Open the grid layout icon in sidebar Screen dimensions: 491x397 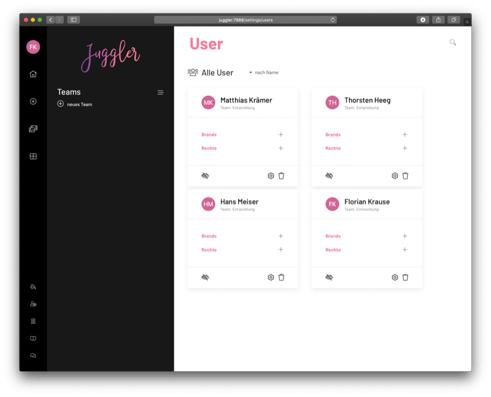tap(33, 156)
